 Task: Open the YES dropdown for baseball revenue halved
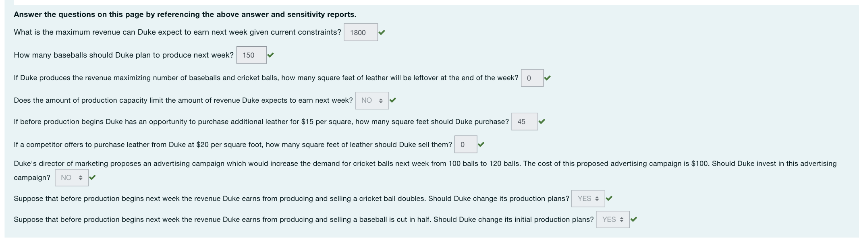pyautogui.click(x=613, y=220)
